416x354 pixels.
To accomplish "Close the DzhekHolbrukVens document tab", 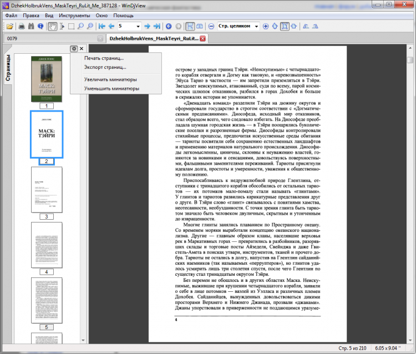I will (203, 38).
